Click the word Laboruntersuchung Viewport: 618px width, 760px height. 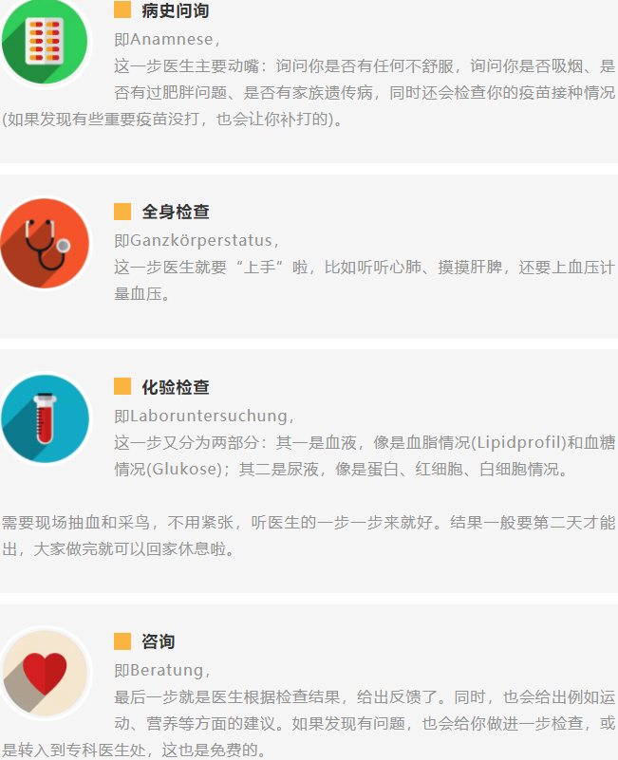pyautogui.click(x=209, y=416)
